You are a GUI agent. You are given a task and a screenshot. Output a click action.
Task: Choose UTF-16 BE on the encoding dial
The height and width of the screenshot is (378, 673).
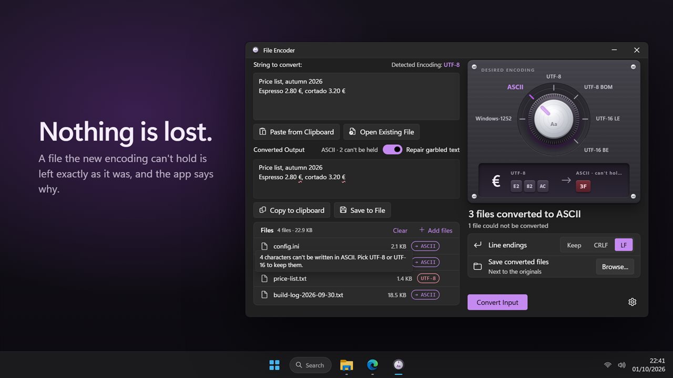click(x=596, y=150)
